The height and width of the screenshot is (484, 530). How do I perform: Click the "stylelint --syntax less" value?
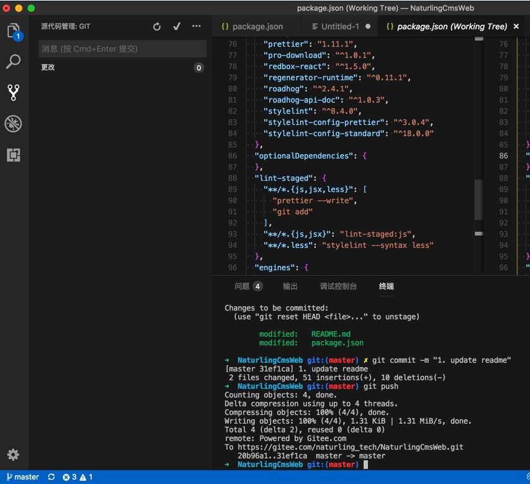click(x=377, y=245)
